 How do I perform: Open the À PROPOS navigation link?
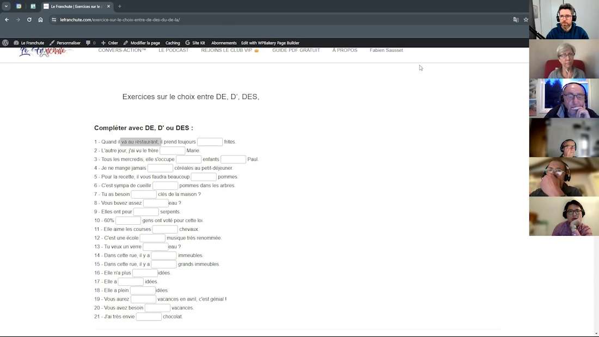coord(345,50)
